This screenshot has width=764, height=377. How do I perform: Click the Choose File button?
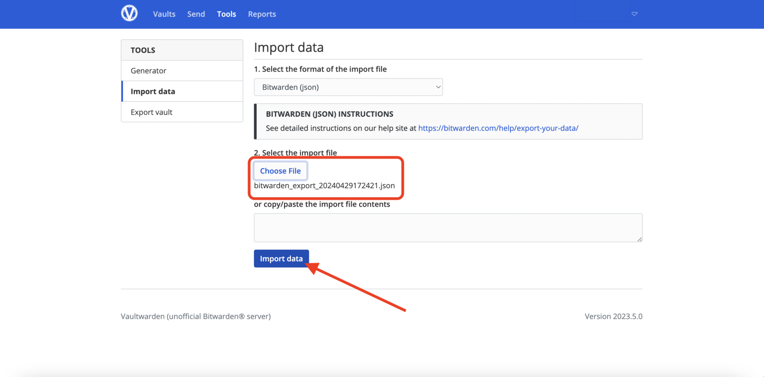(280, 170)
